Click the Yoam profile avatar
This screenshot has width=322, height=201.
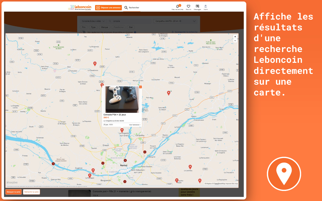click(x=206, y=7)
